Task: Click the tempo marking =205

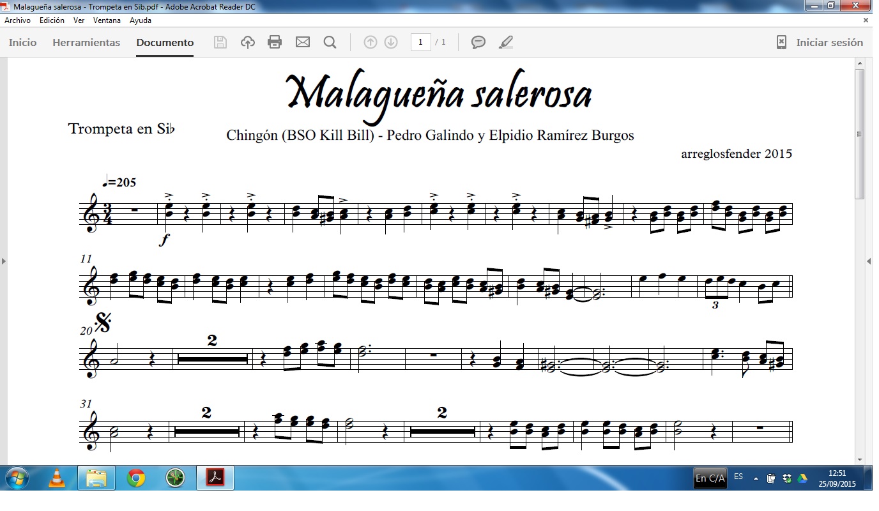Action: point(119,182)
